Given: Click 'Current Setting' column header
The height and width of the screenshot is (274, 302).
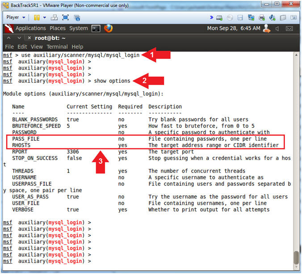Looking at the screenshot, I should pyautogui.click(x=89, y=107).
